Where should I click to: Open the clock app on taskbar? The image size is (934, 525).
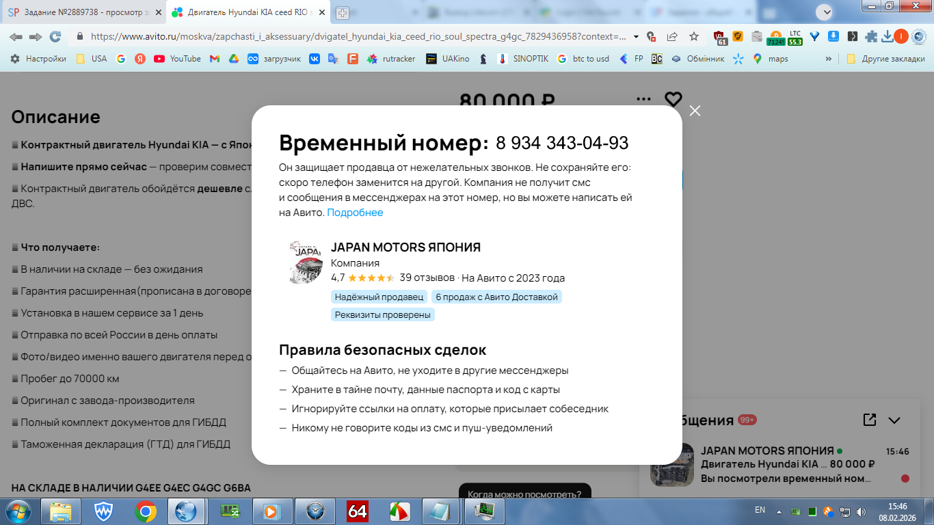315,511
